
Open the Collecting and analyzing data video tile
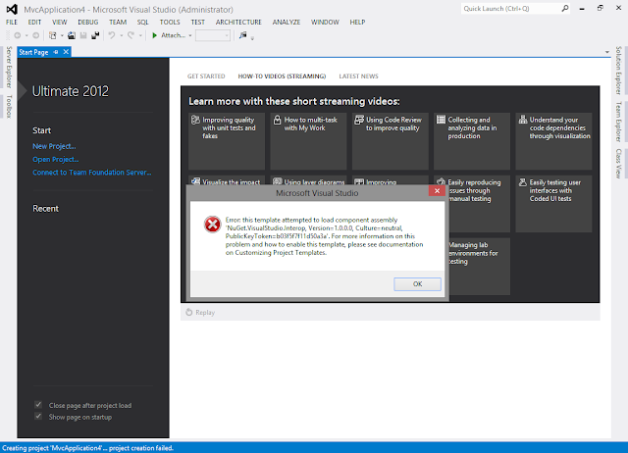(x=472, y=141)
